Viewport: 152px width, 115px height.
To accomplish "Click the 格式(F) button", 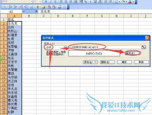I will (133, 53).
